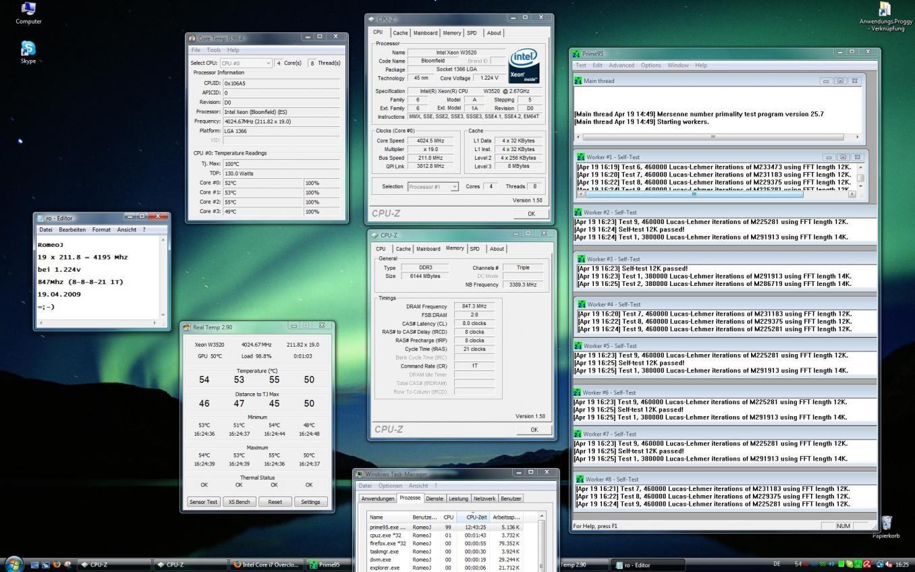Switch to the Cache tab in upper CPU-Z
This screenshot has height=572, width=915.
pyautogui.click(x=400, y=32)
